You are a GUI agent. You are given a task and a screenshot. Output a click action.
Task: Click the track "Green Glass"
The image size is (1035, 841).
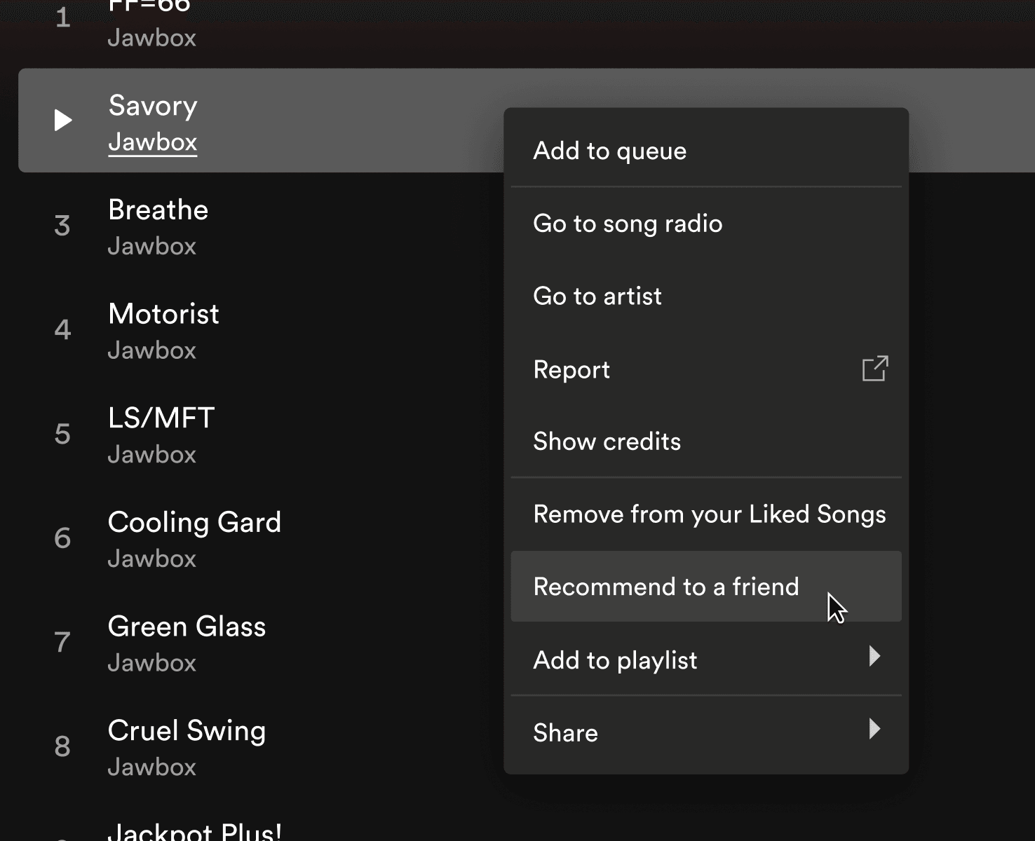click(x=187, y=626)
